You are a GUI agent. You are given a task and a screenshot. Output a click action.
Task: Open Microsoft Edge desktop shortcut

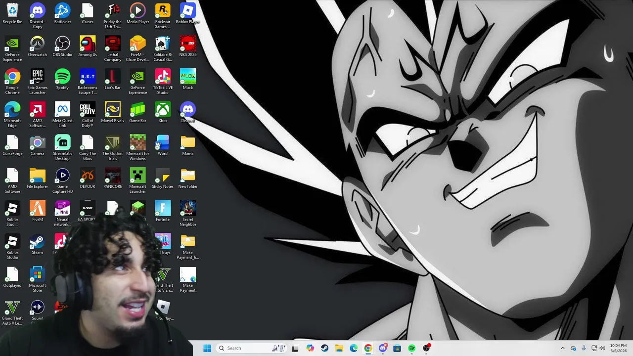pos(12,115)
